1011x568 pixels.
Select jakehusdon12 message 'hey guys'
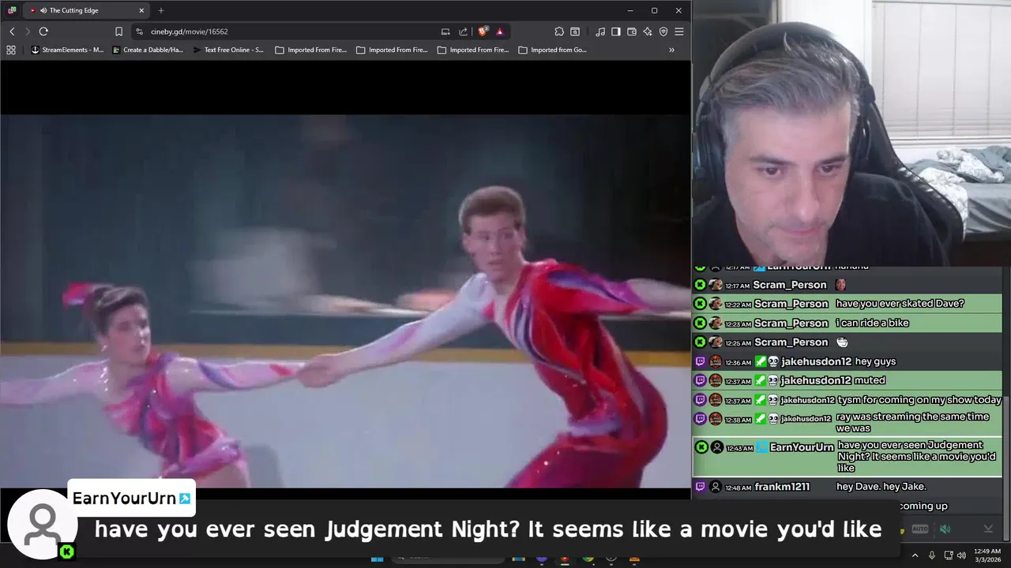coord(875,361)
